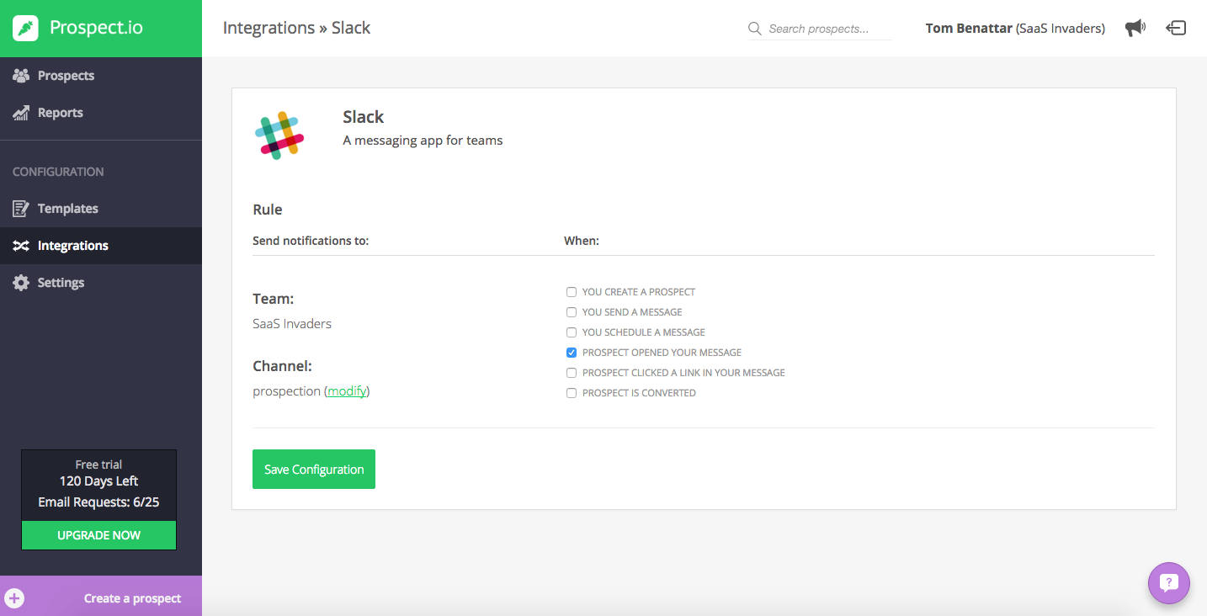Click the 'Team:' label
Image resolution: width=1207 pixels, height=616 pixels.
(x=273, y=299)
